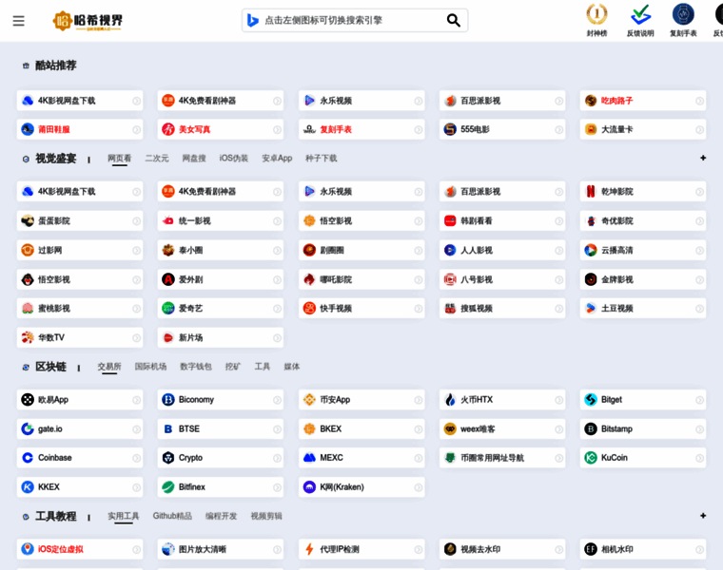Select the 网盘搜 tab

click(x=194, y=159)
